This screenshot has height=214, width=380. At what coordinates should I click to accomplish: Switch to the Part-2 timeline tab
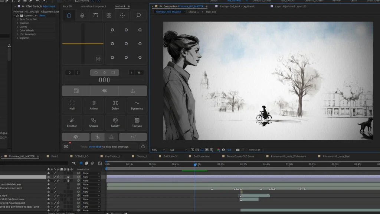pyautogui.click(x=55, y=156)
